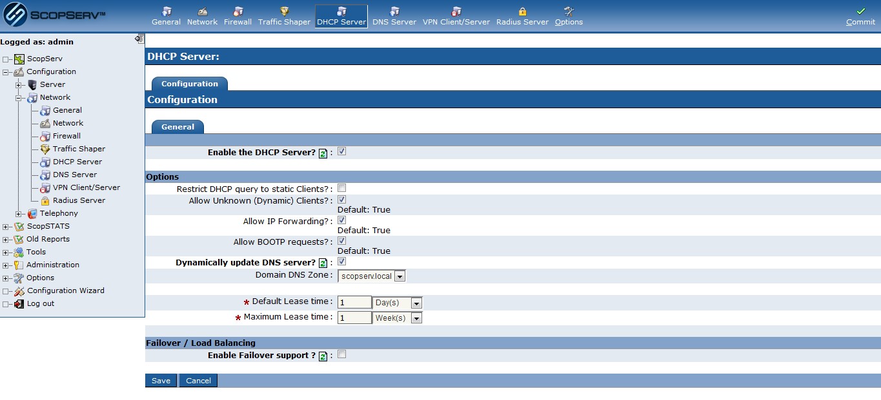Screen dimensions: 881x400
Task: Click the Tools icon in the sidebar
Action: 19,252
